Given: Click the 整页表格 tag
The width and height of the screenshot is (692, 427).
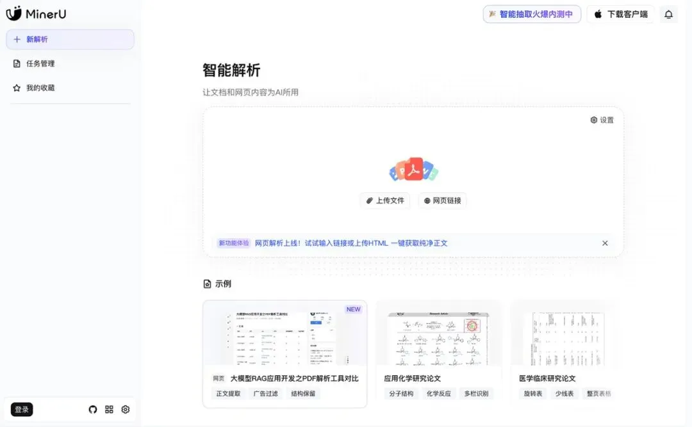Looking at the screenshot, I should pyautogui.click(x=599, y=394).
